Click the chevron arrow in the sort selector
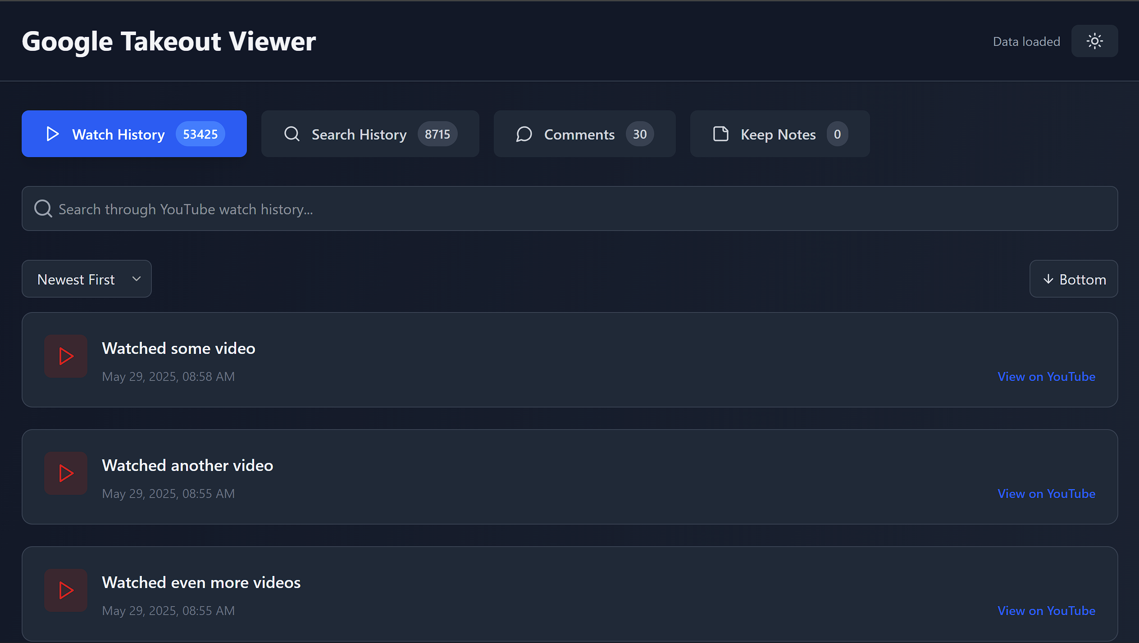The image size is (1139, 643). (x=137, y=279)
